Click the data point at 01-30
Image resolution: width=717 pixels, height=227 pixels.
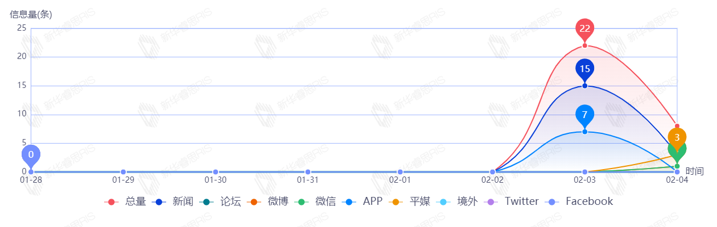[216, 172]
